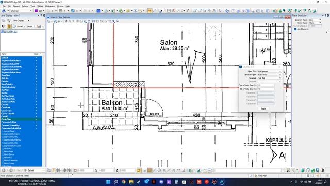
Task: Close the Level Display panel
Action: point(44,16)
